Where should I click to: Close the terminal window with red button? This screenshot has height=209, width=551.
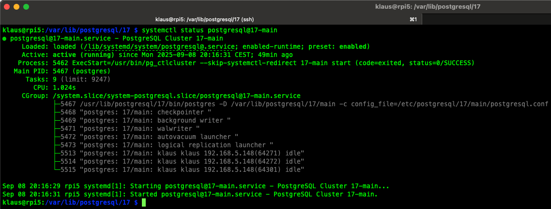tap(7, 7)
